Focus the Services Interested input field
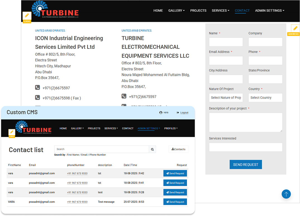Screen dimensions: 300x216 pos(246,147)
